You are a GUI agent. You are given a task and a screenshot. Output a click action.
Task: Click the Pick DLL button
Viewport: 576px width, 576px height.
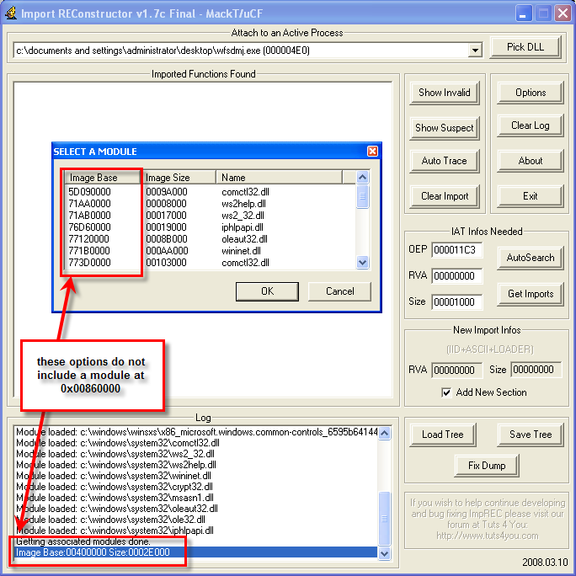pos(525,47)
